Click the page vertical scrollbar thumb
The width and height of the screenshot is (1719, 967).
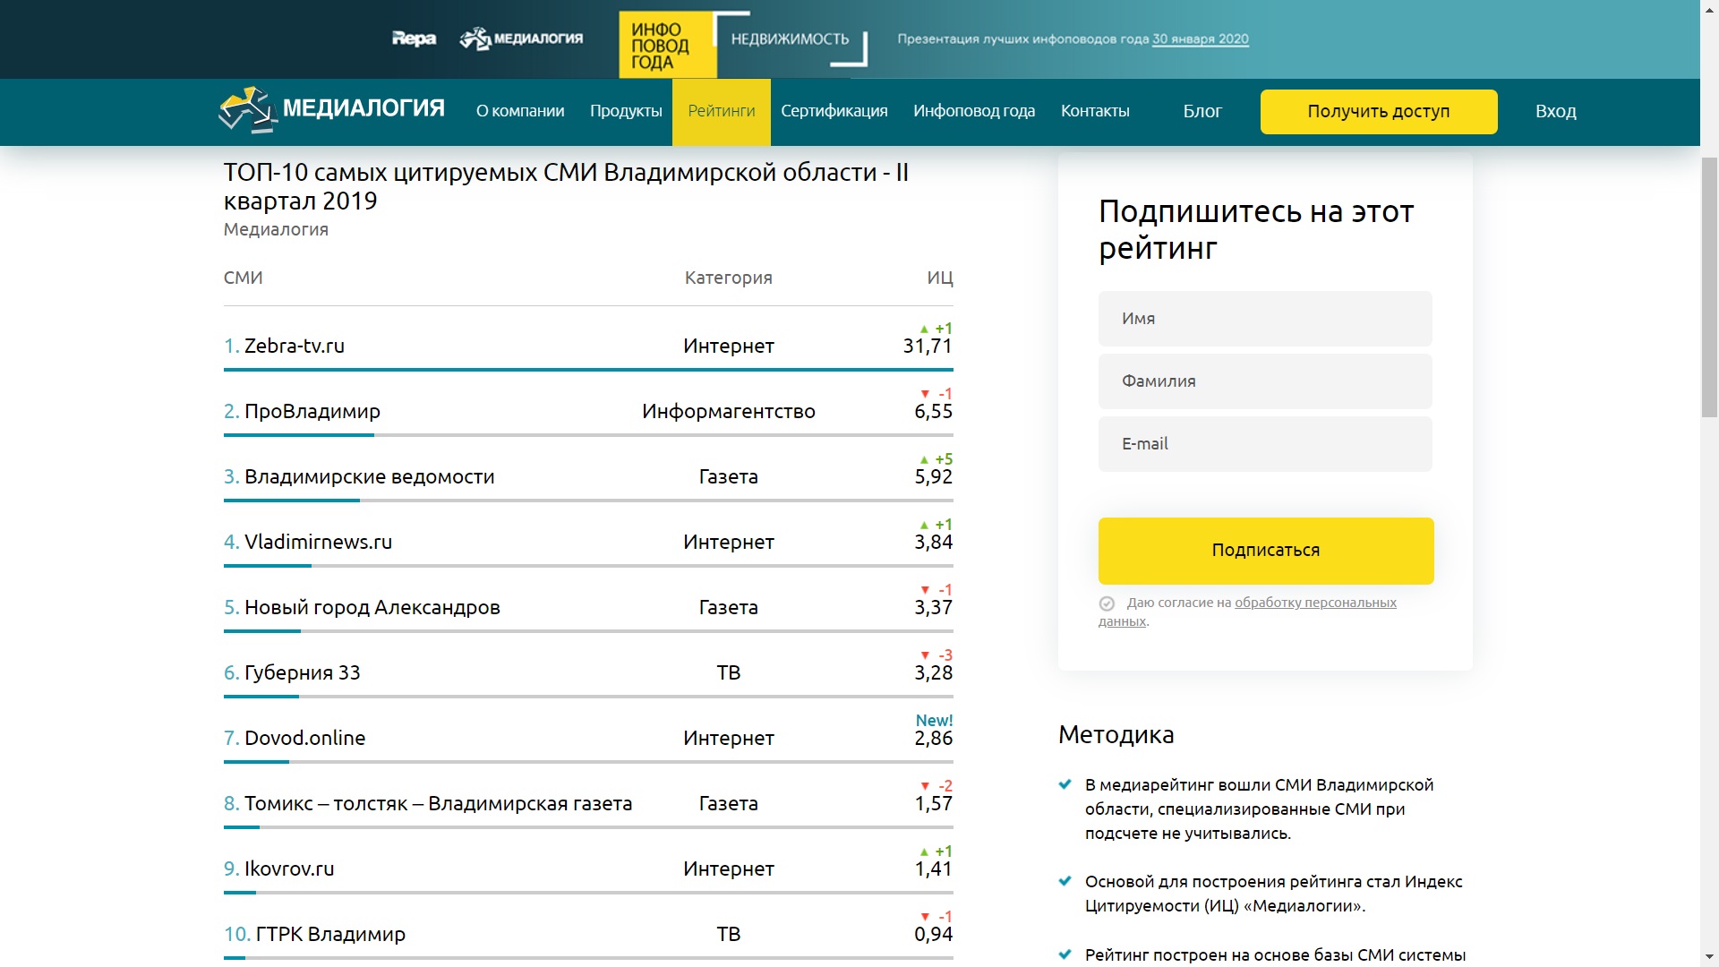(x=1709, y=287)
